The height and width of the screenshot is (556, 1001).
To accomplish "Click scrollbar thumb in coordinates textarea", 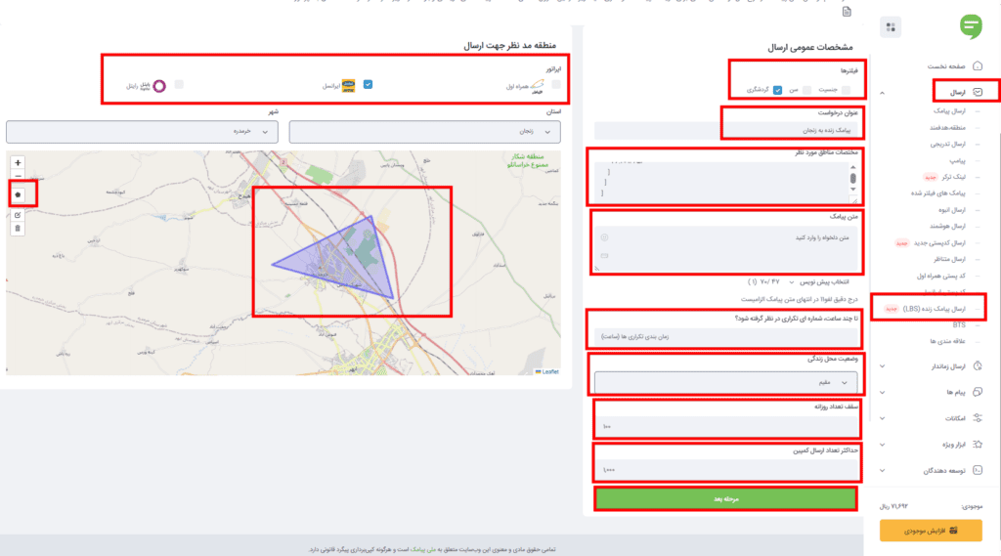I will click(x=852, y=179).
